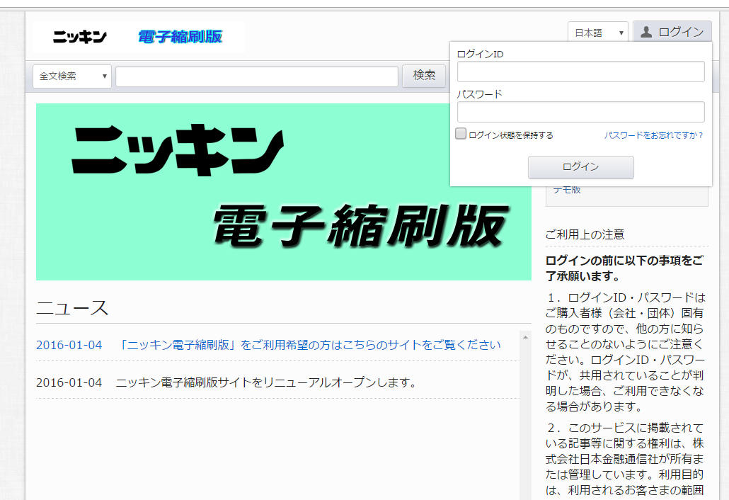Viewport: 729px width, 500px height.
Task: Click the main search text field
Action: pyautogui.click(x=257, y=76)
